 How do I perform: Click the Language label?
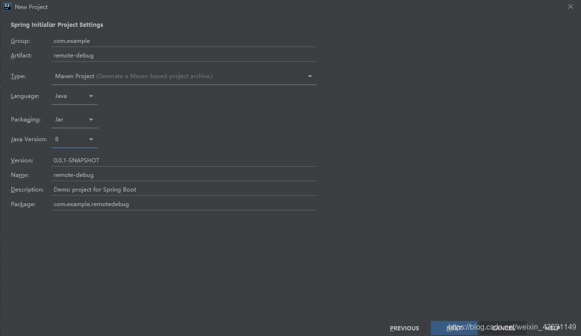pos(25,96)
